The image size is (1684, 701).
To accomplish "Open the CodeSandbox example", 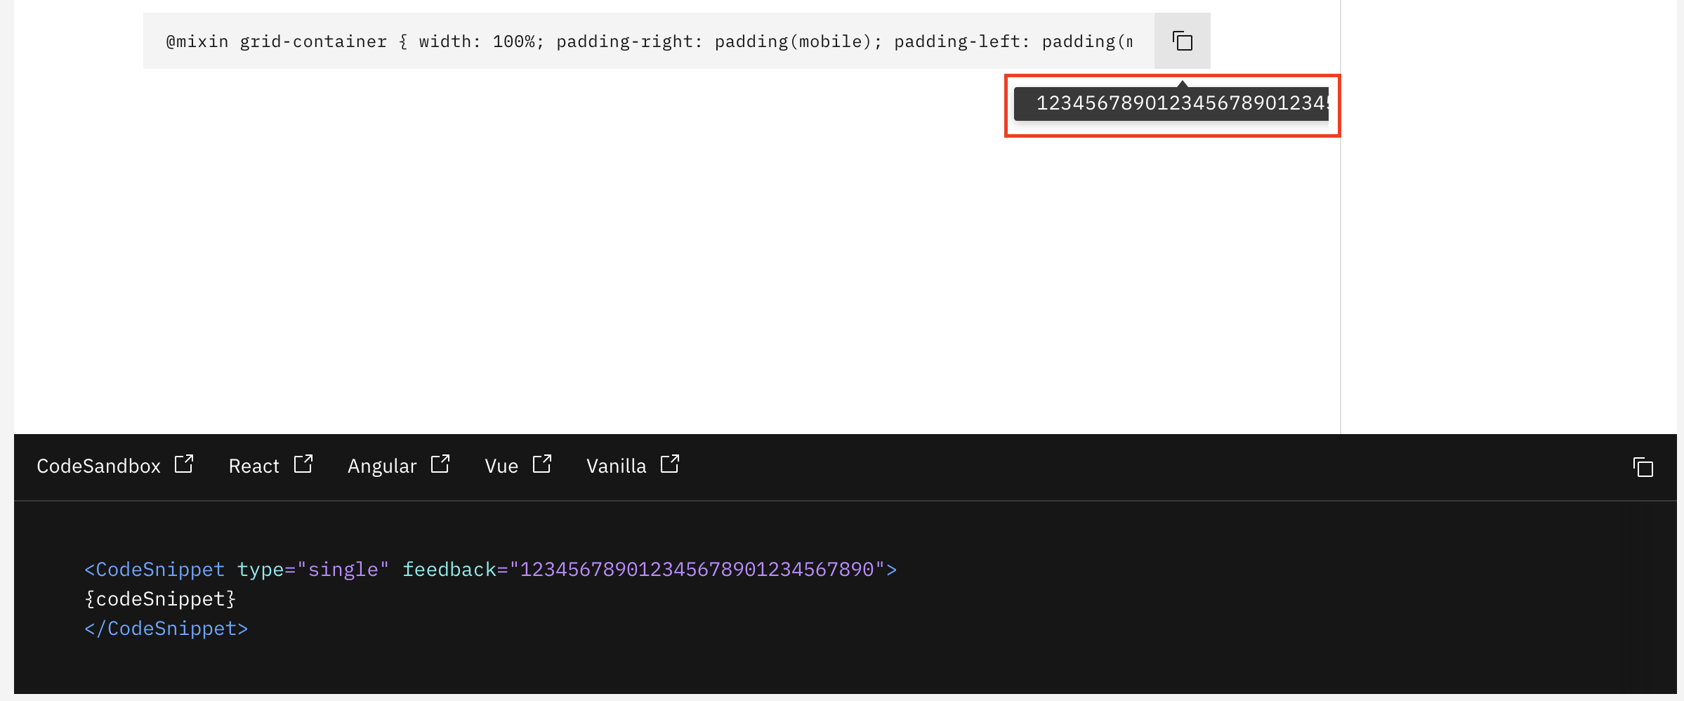I will (99, 466).
